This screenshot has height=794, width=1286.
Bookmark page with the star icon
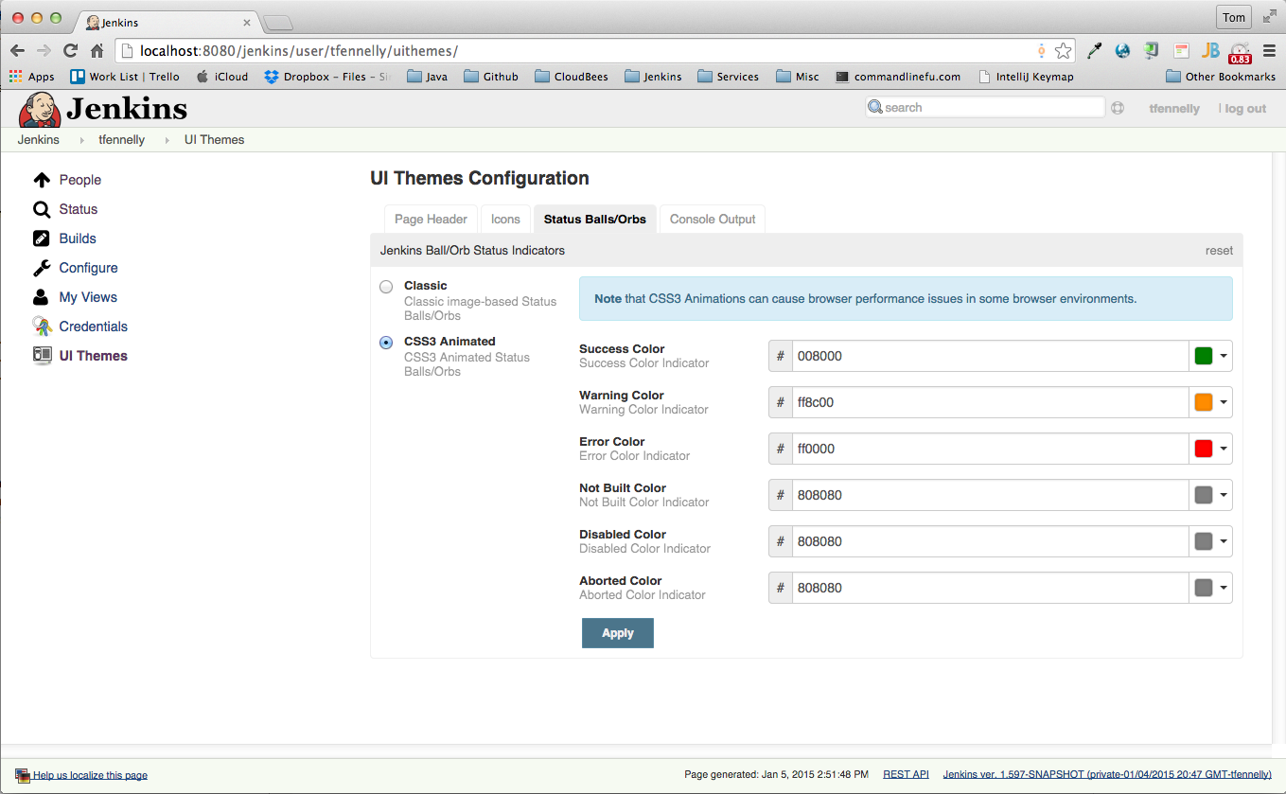point(1064,51)
